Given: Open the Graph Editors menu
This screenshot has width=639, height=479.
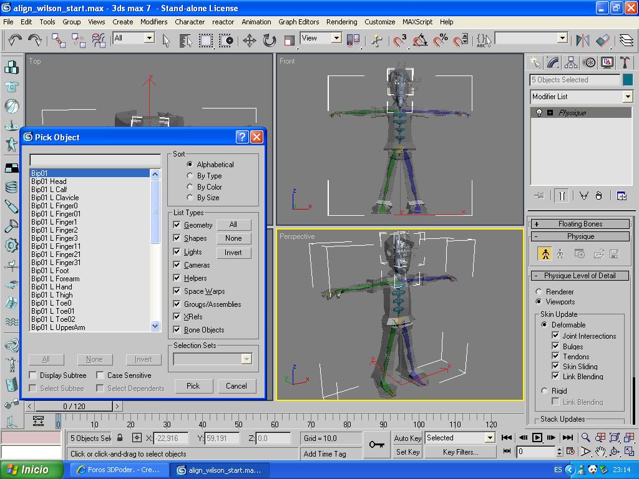Looking at the screenshot, I should pyautogui.click(x=299, y=22).
